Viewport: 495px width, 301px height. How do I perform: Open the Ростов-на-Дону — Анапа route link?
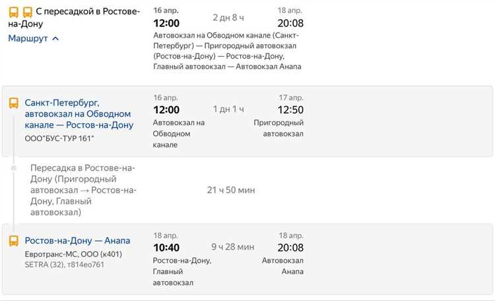point(77,240)
